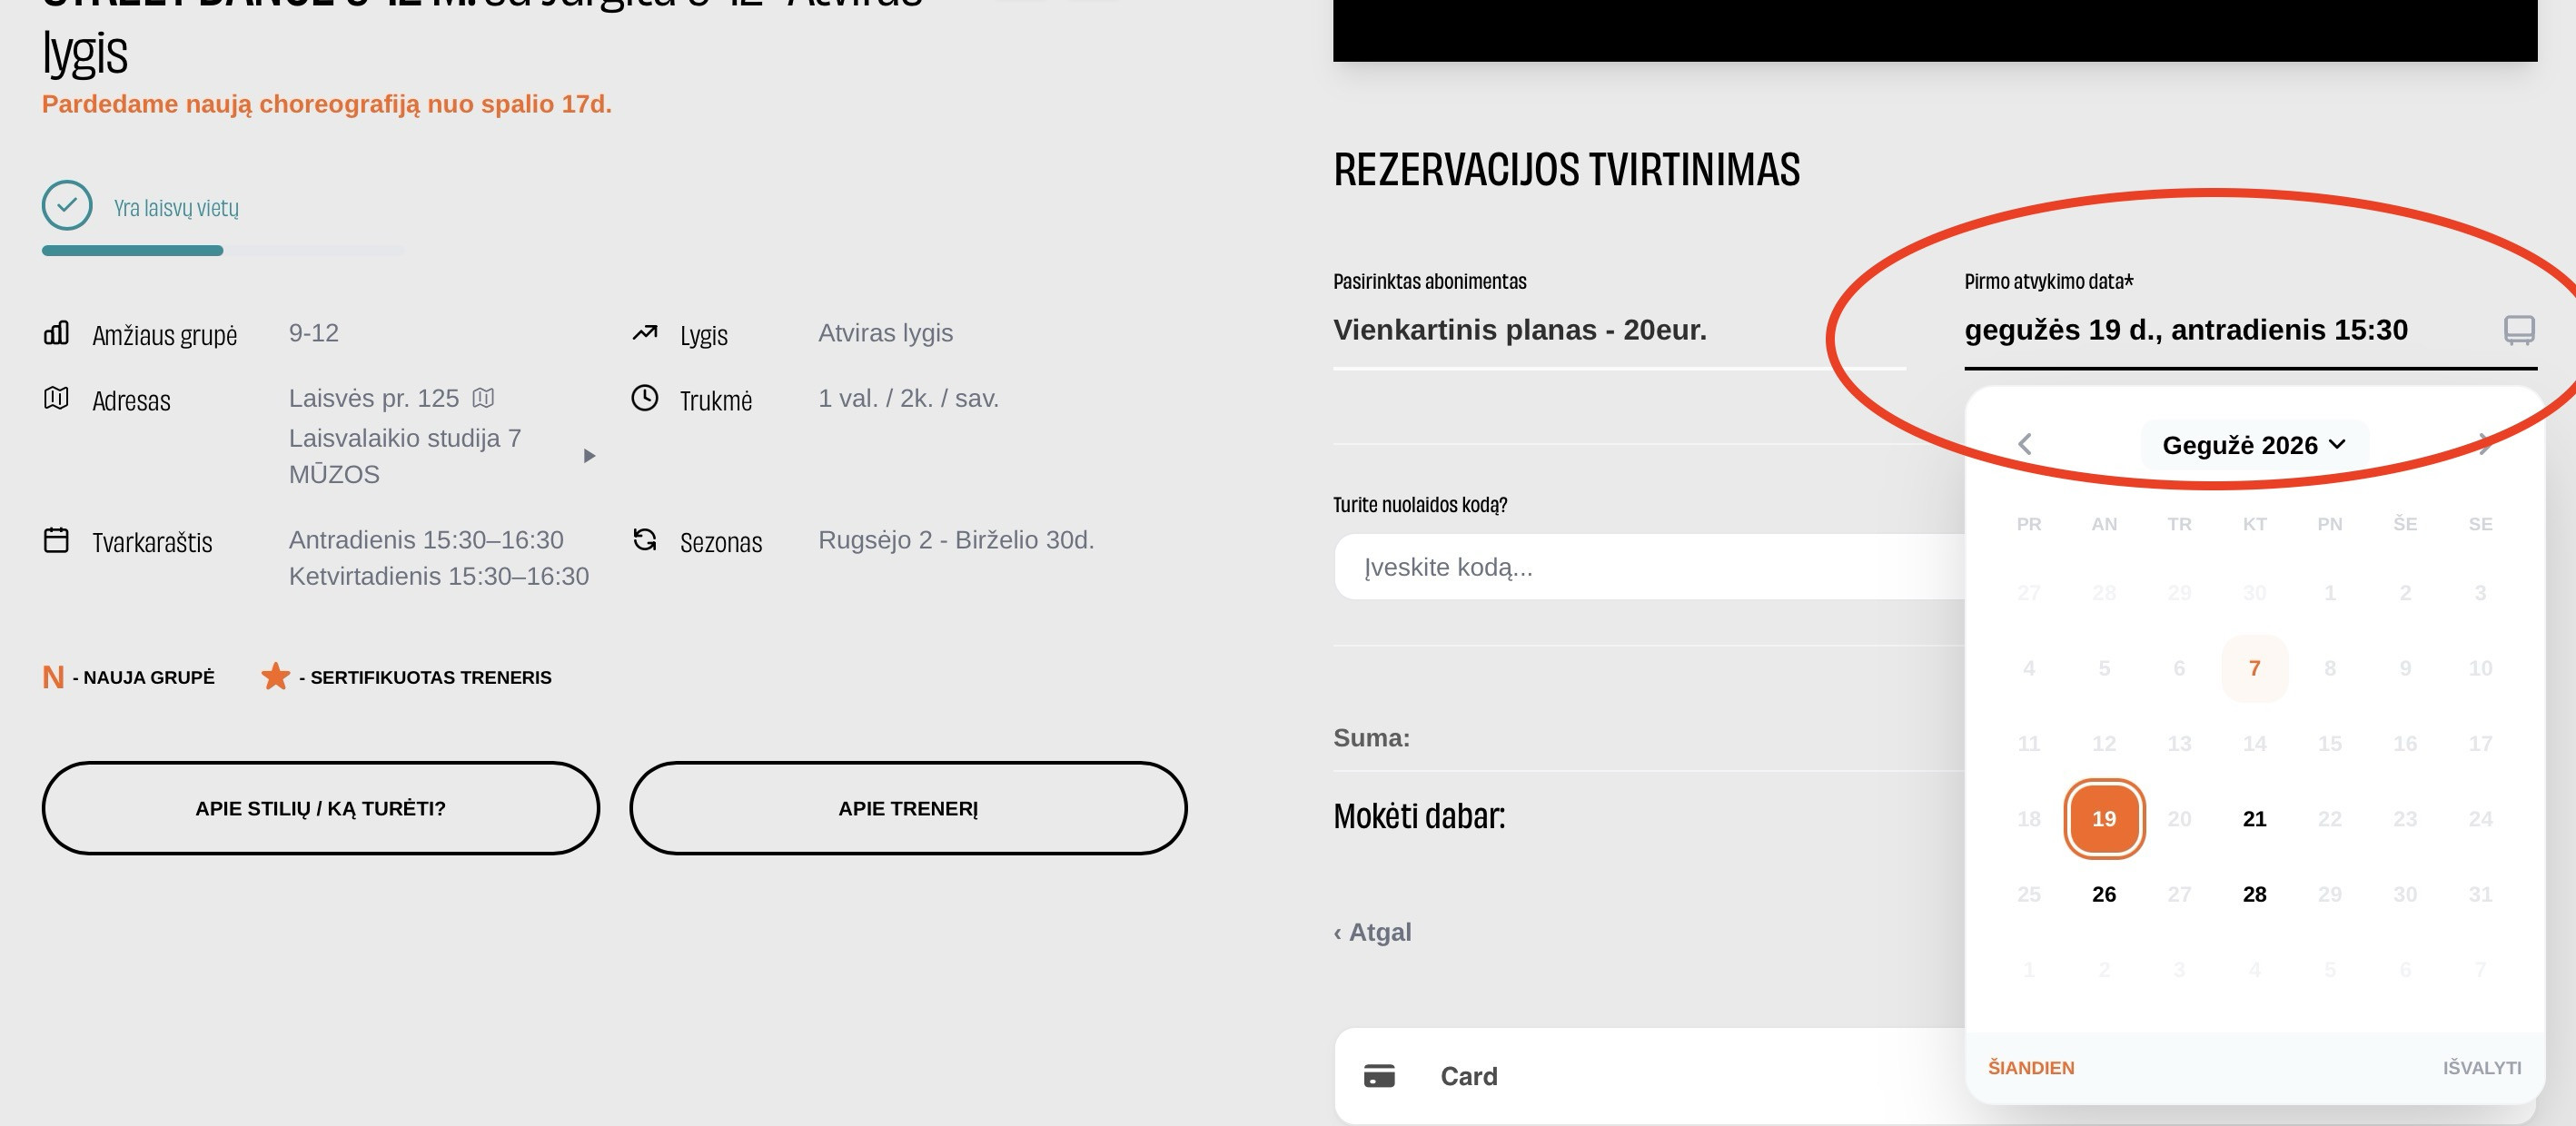Open the first visit date picker field
The width and height of the screenshot is (2576, 1126).
[2249, 330]
